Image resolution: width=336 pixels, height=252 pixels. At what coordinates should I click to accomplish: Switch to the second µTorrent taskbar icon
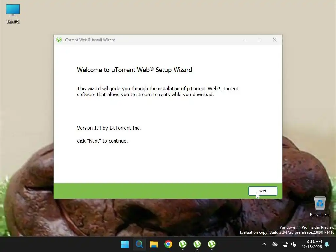[x=197, y=244]
